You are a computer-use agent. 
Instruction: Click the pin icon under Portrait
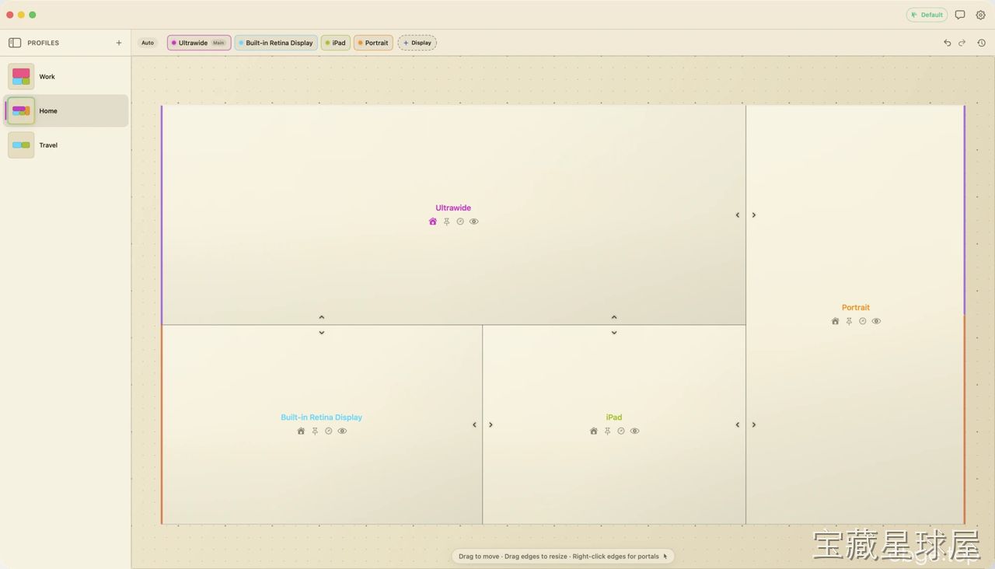coord(850,321)
